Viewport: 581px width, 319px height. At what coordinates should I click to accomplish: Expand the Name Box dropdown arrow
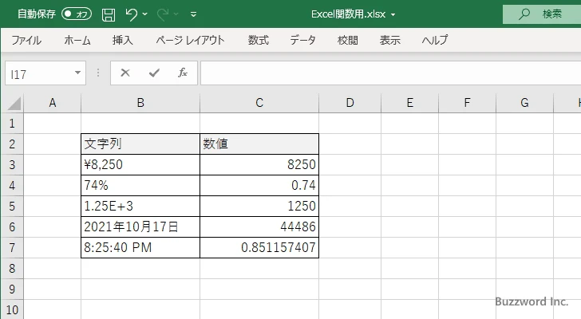point(78,73)
